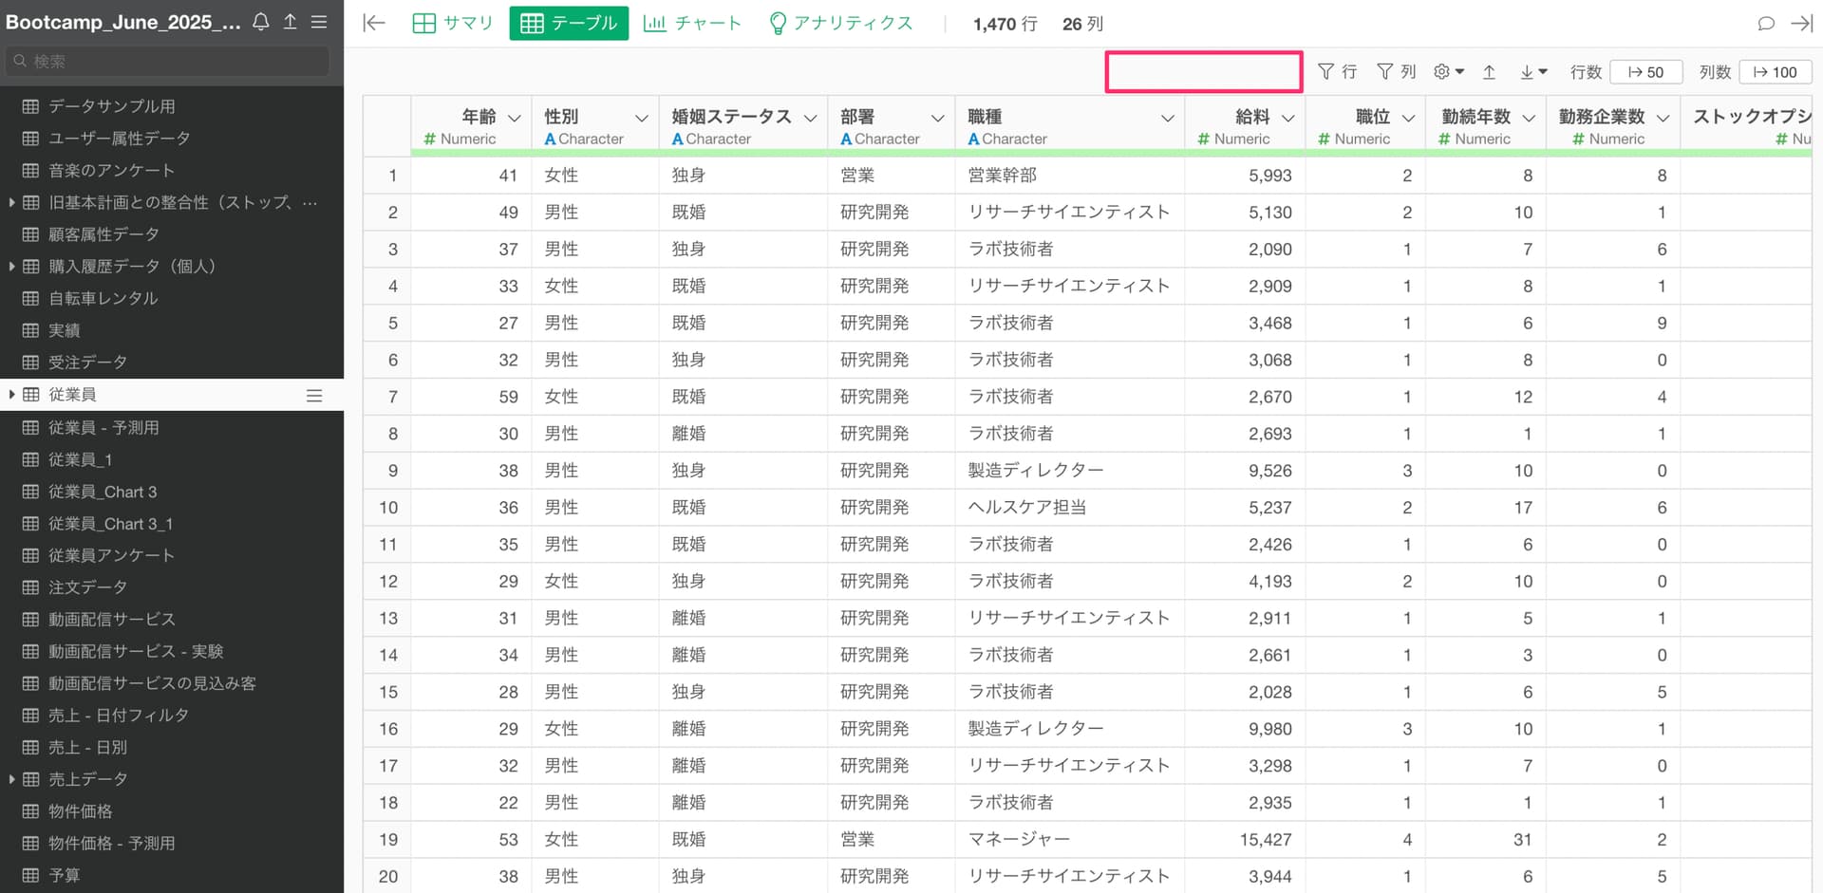Open the download export dropdown
This screenshot has width=1823, height=893.
click(x=1533, y=72)
